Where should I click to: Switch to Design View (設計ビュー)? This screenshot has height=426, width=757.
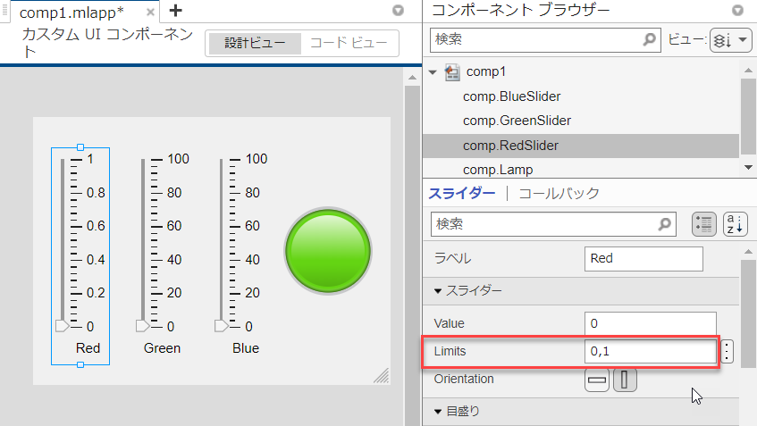coord(249,44)
